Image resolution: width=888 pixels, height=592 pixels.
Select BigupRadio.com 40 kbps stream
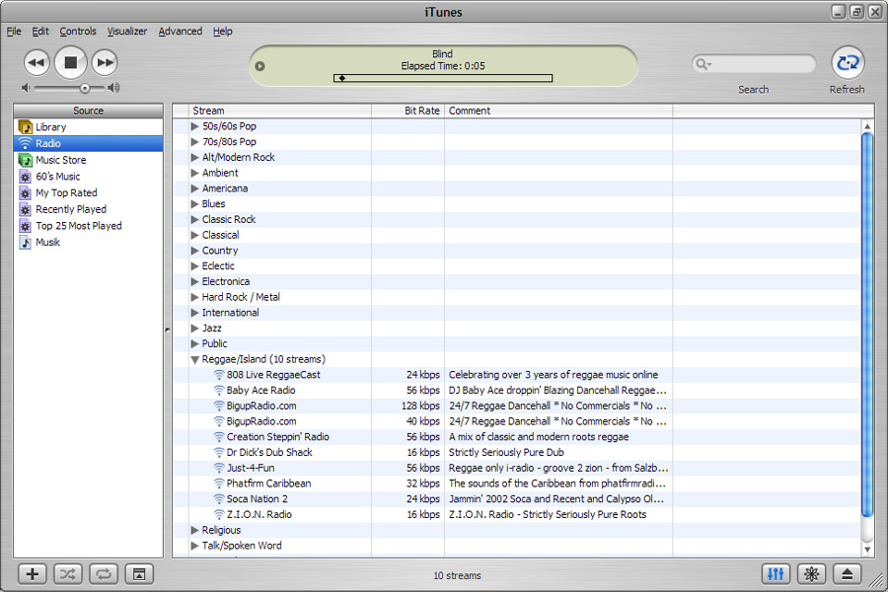[x=516, y=421]
